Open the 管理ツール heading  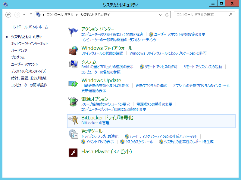pyautogui.click(x=92, y=131)
